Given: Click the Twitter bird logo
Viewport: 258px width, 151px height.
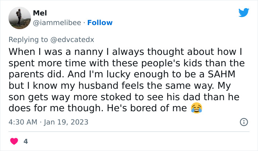Looking at the screenshot, I should (244, 13).
